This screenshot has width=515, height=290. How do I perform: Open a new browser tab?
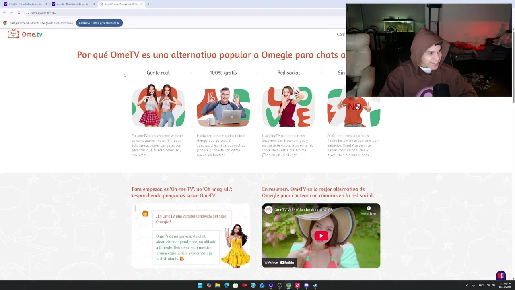149,4
